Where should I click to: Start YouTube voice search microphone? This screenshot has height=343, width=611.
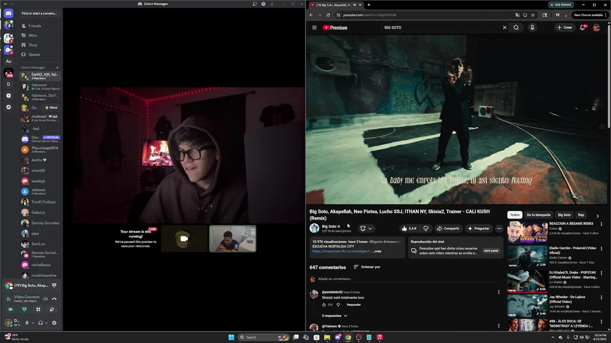[532, 28]
